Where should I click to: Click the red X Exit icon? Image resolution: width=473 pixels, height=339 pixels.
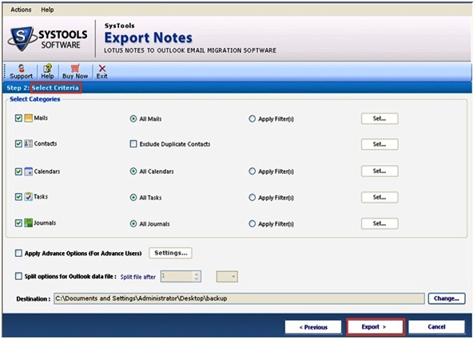tap(102, 69)
